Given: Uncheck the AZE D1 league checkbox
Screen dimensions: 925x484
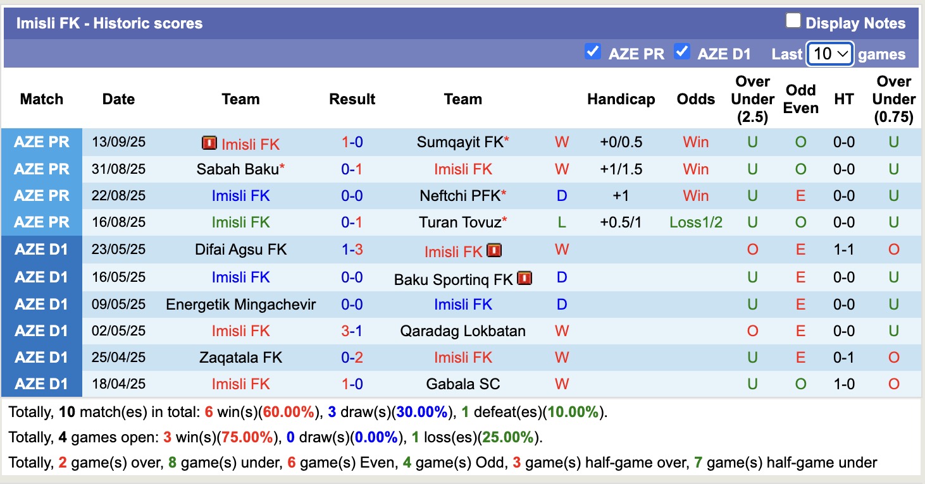Looking at the screenshot, I should pyautogui.click(x=682, y=52).
